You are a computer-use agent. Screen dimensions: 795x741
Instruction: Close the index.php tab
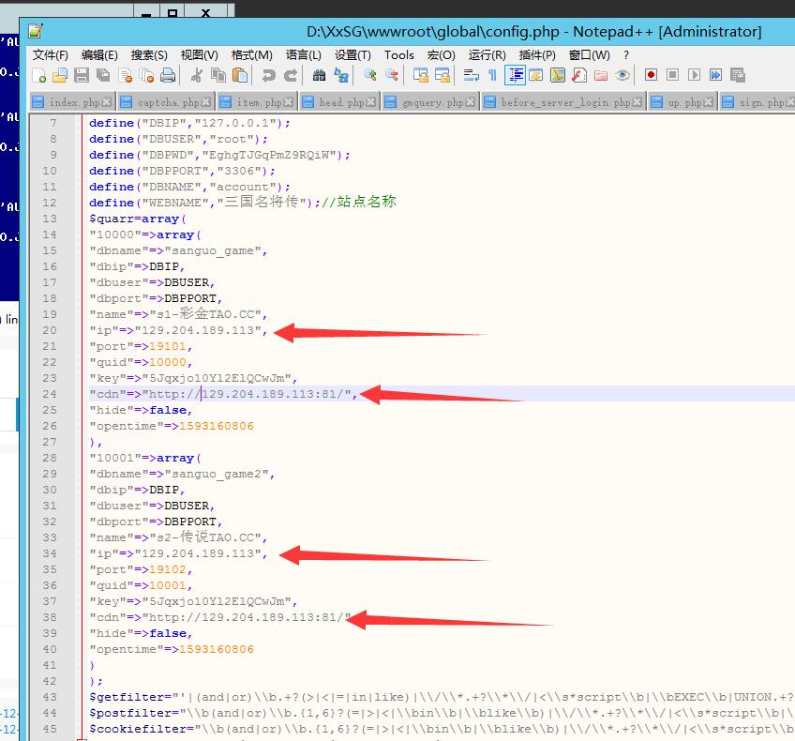[x=107, y=102]
